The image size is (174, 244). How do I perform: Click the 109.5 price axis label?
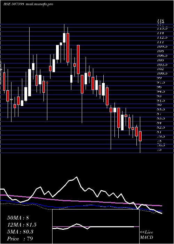[162, 46]
